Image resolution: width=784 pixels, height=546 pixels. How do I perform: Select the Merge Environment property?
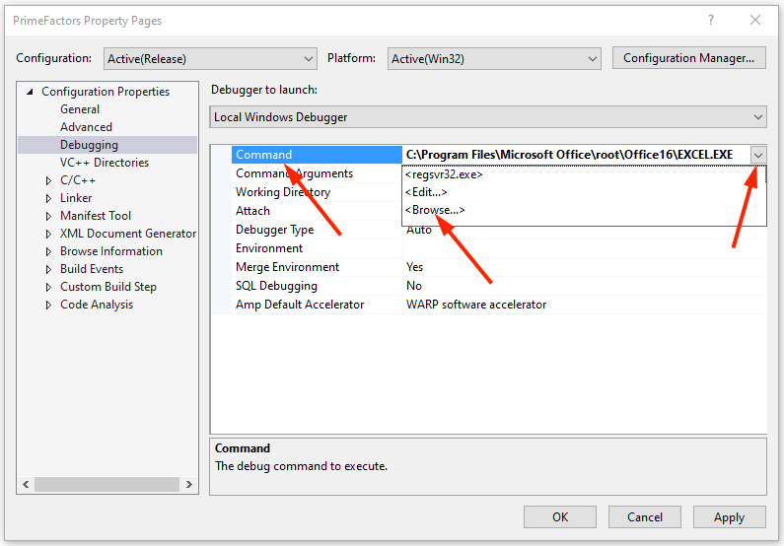[317, 267]
